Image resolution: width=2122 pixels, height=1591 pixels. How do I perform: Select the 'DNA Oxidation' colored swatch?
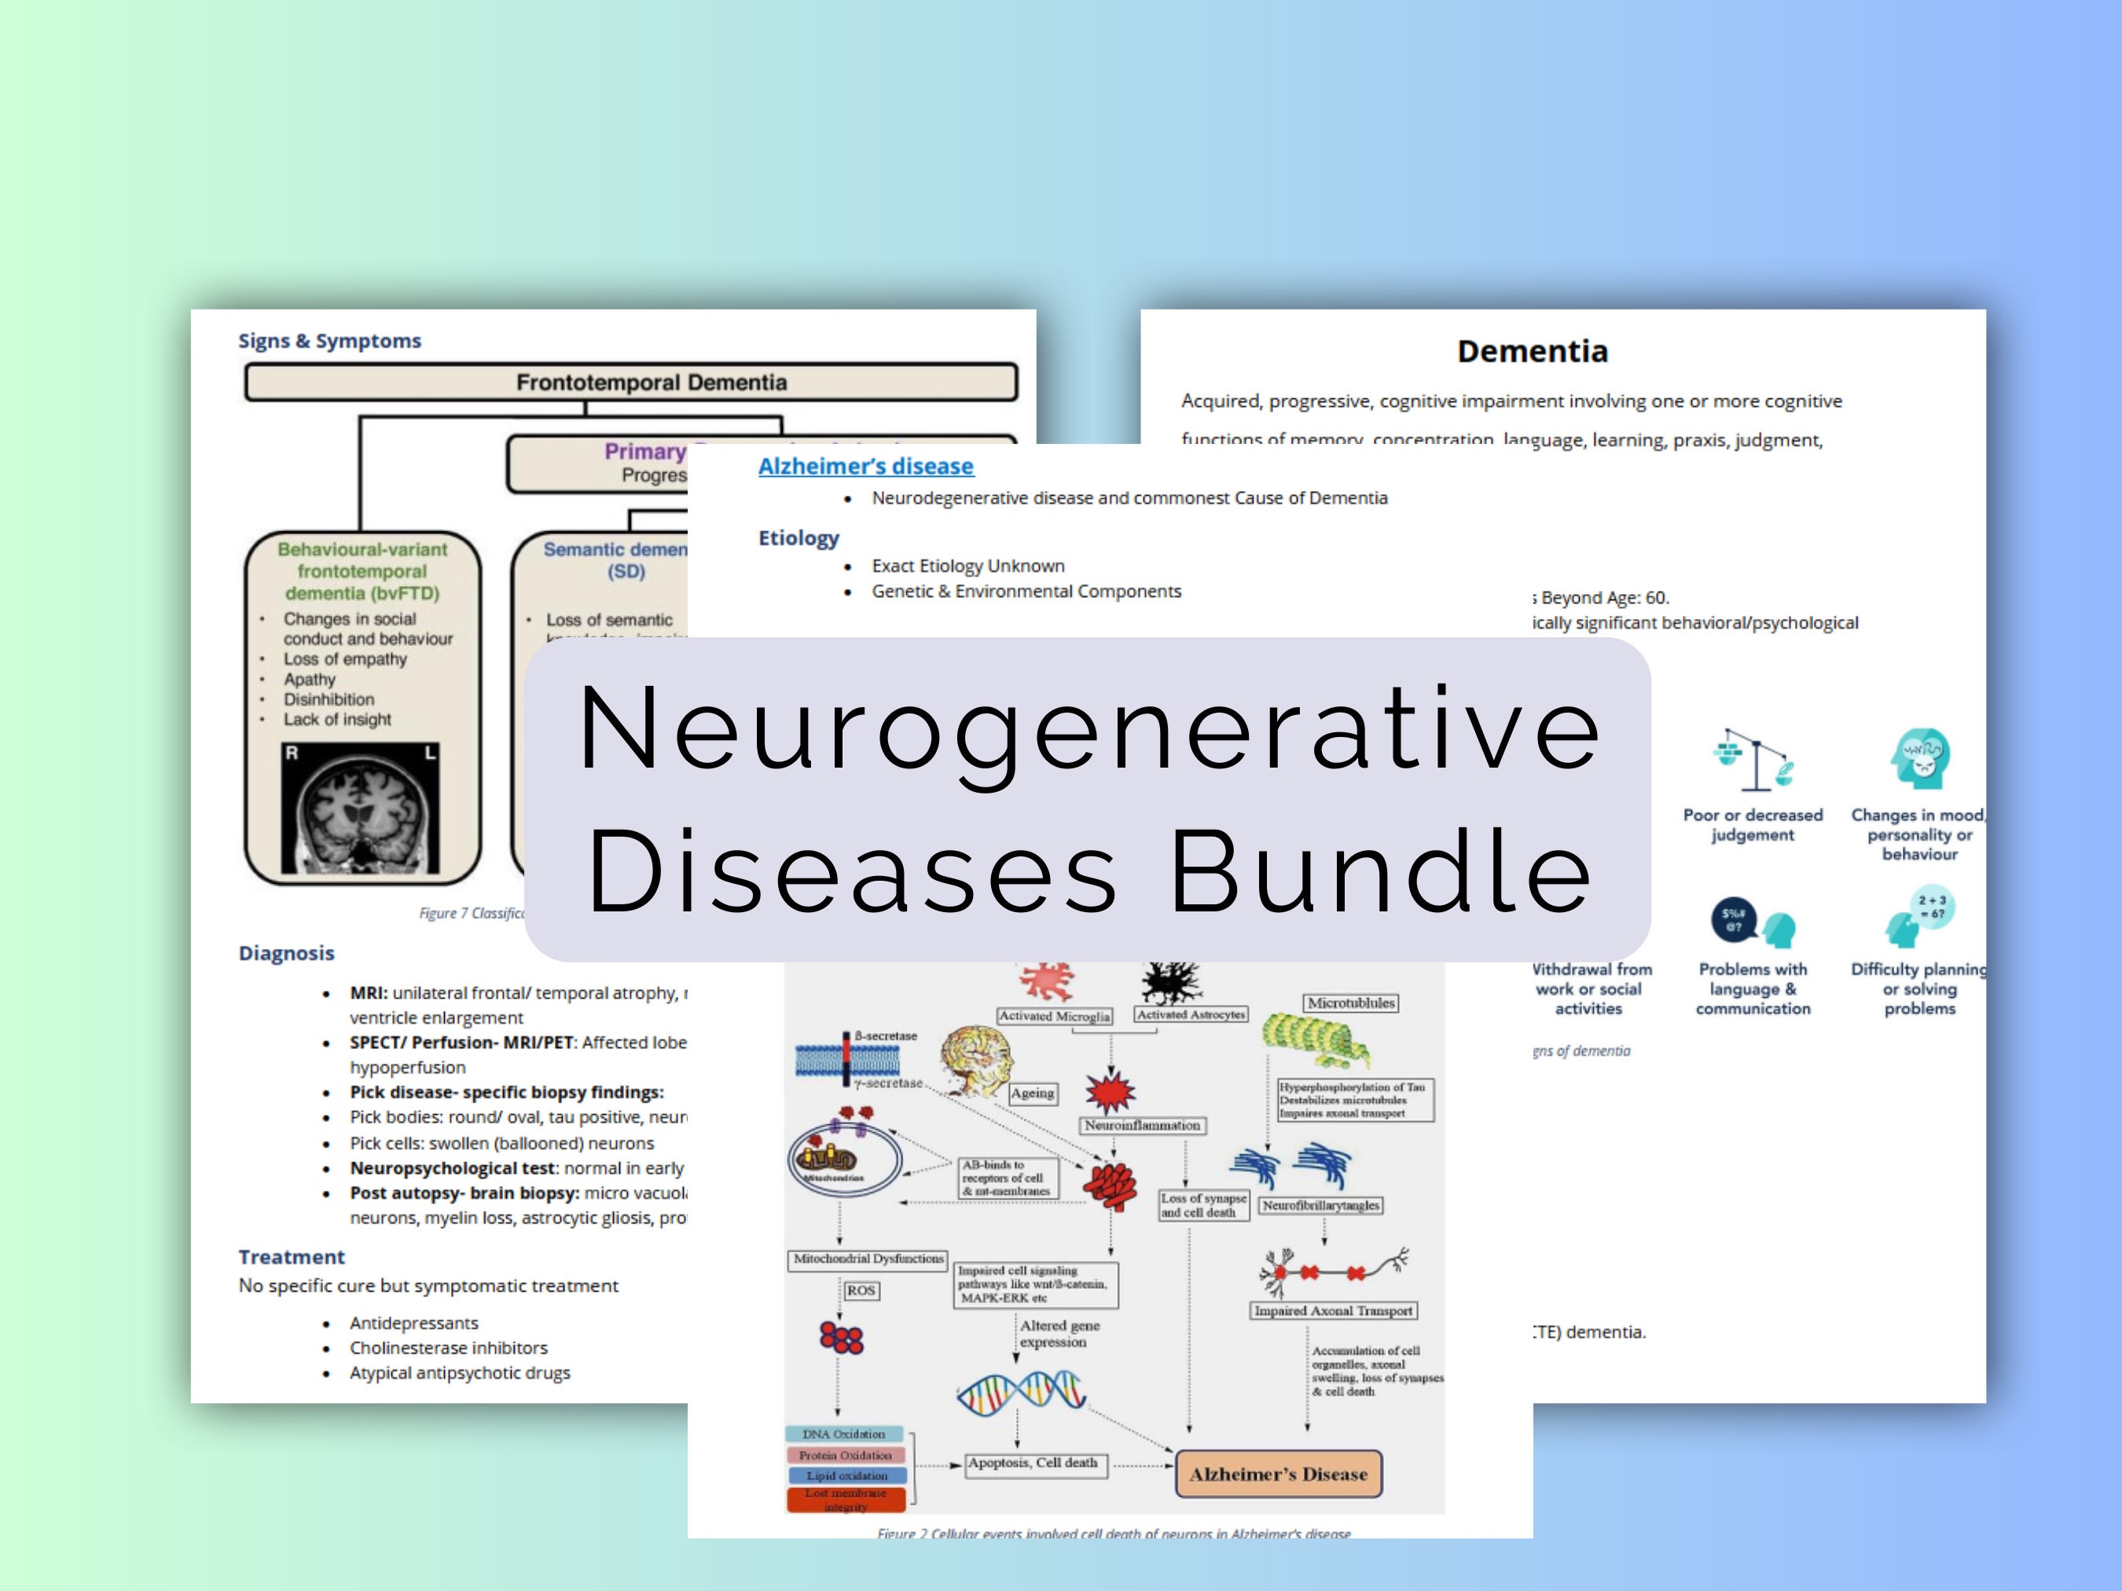click(x=843, y=1434)
